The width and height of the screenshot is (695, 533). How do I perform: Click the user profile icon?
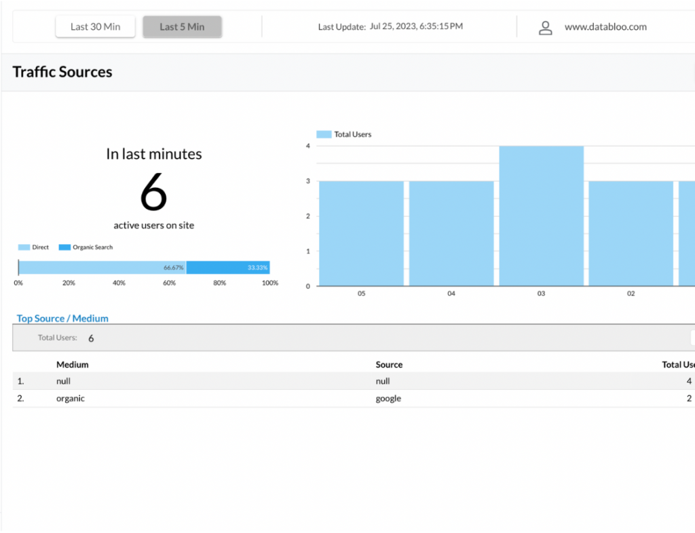(x=546, y=27)
